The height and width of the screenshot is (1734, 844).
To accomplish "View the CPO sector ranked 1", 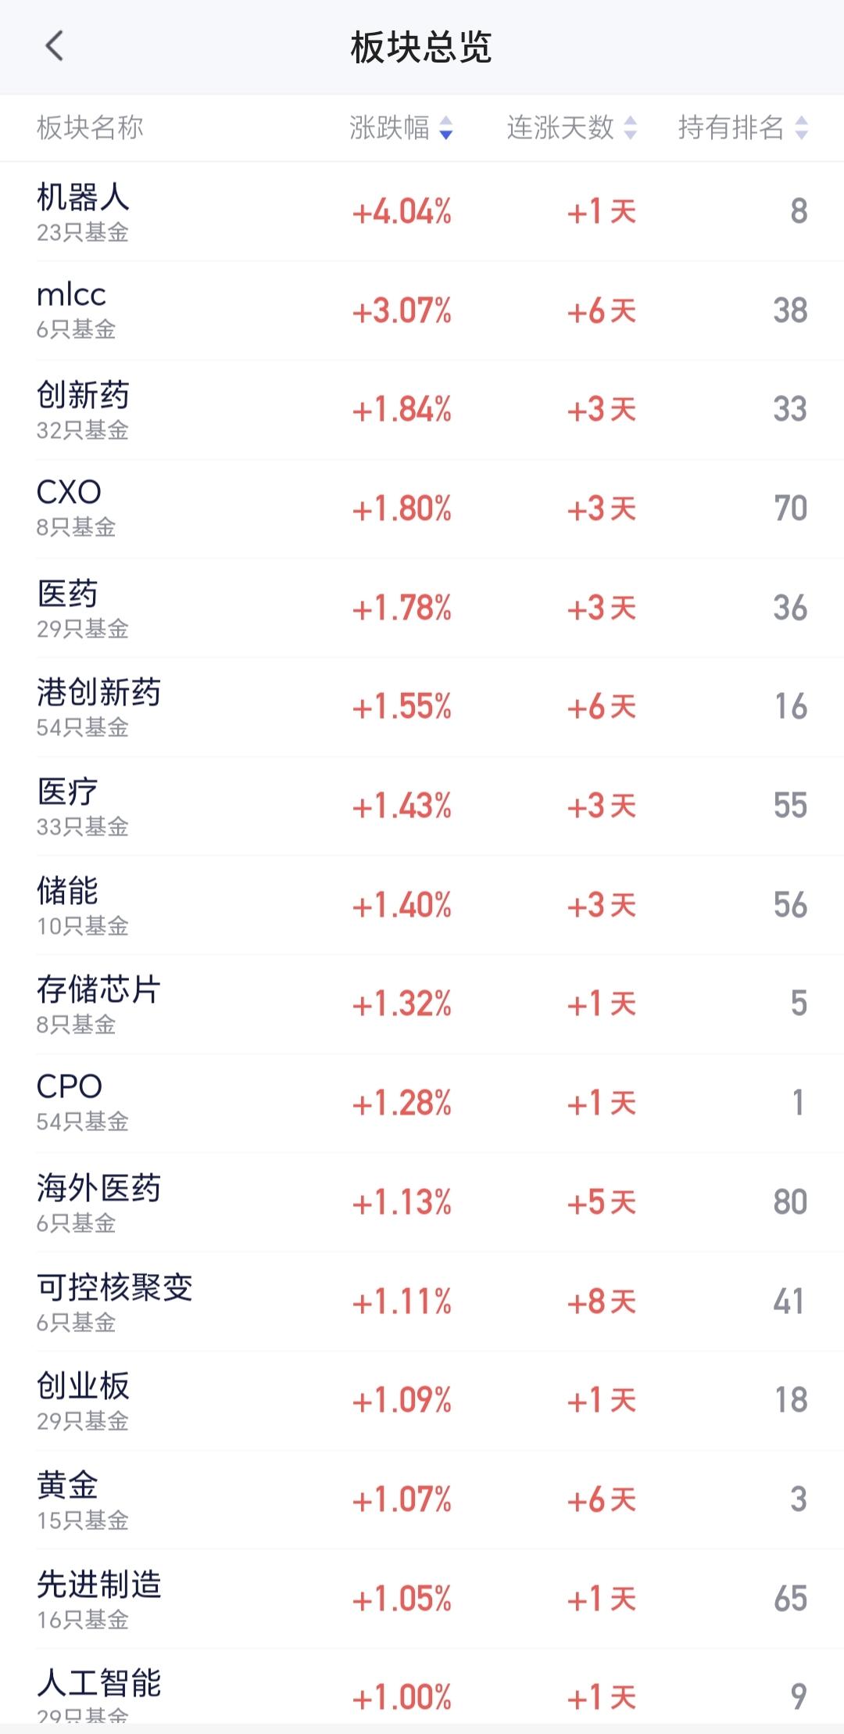I will tap(422, 1103).
